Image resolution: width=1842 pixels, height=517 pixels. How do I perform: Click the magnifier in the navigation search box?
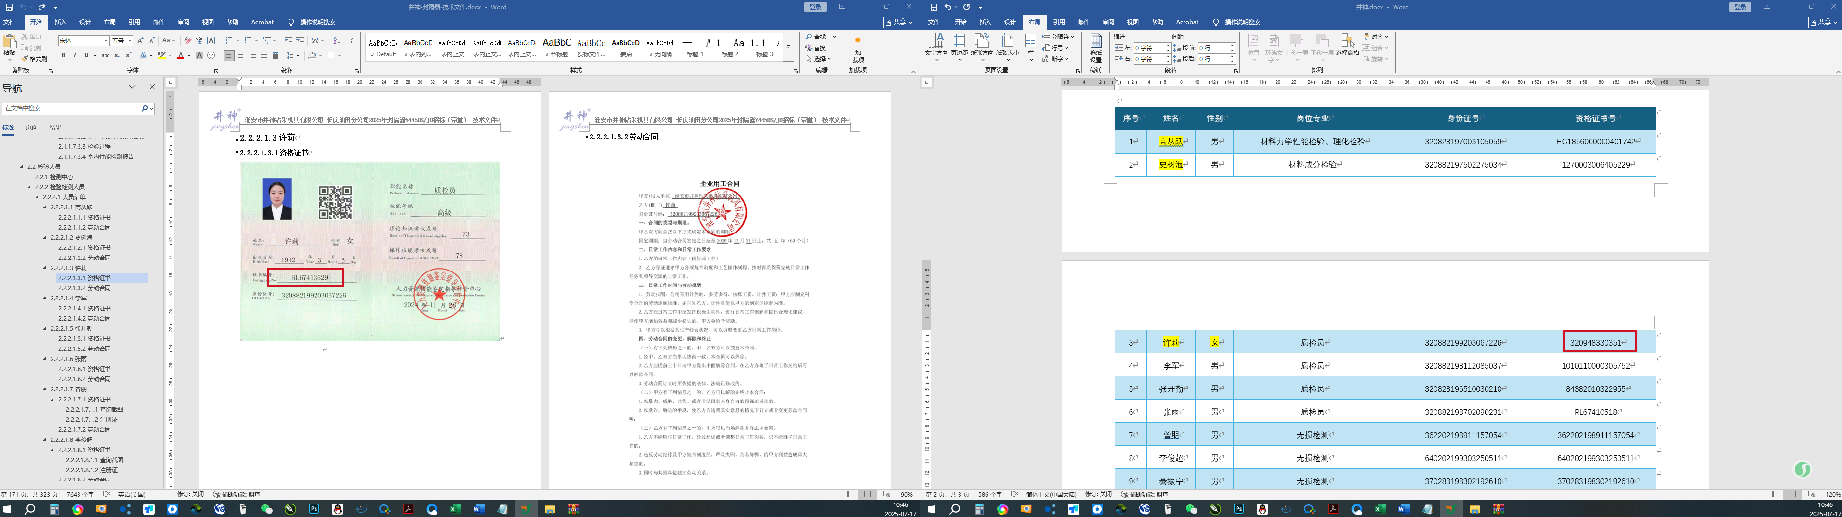coord(145,109)
